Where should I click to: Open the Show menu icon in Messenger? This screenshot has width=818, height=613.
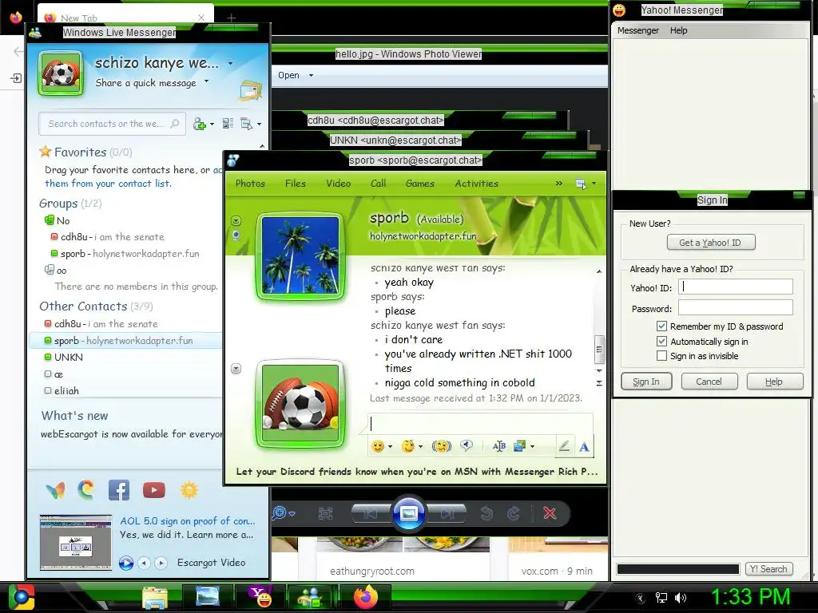[246, 124]
